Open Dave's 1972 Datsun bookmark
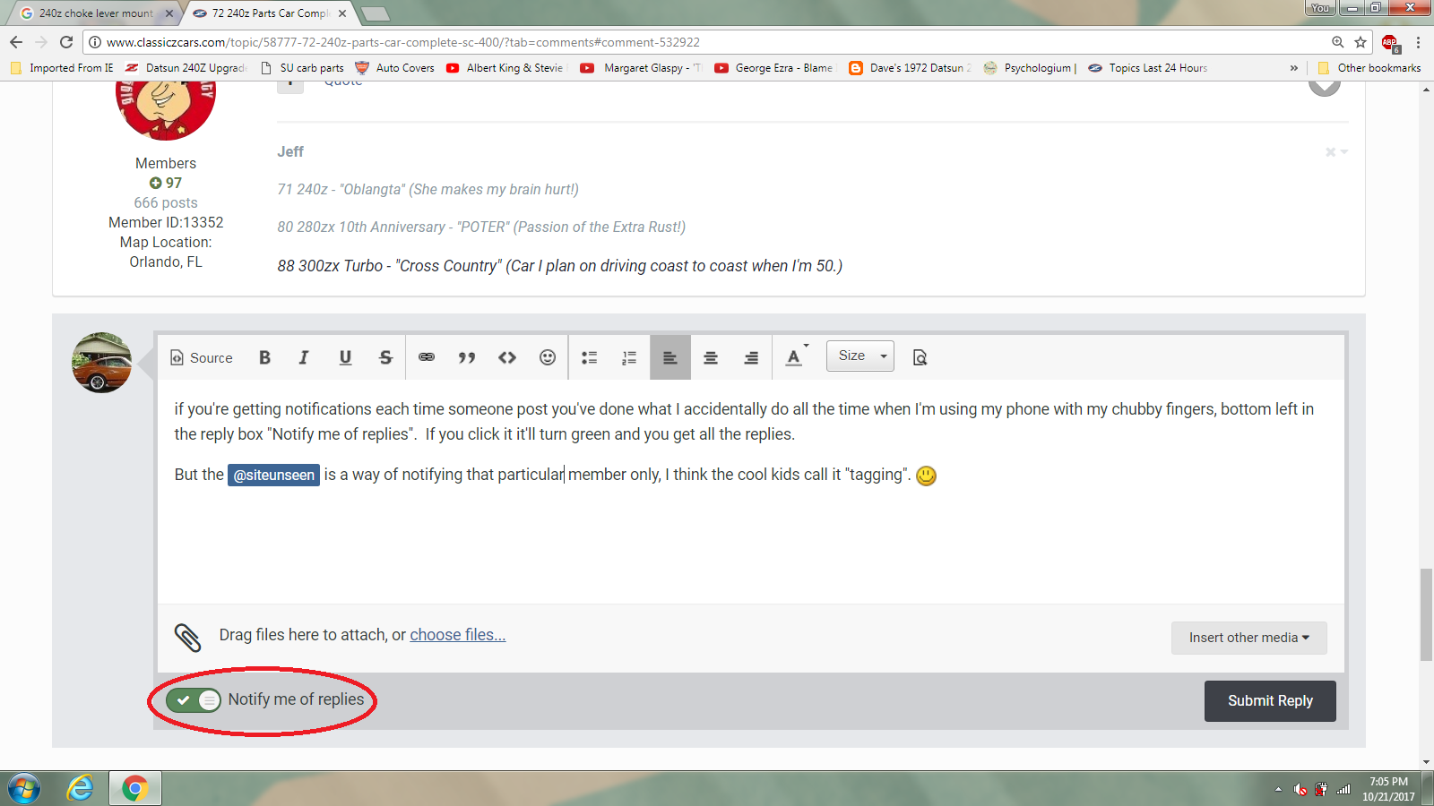 click(911, 68)
